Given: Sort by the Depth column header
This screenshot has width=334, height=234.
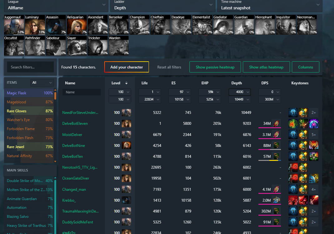Looking at the screenshot, I should point(236,83).
